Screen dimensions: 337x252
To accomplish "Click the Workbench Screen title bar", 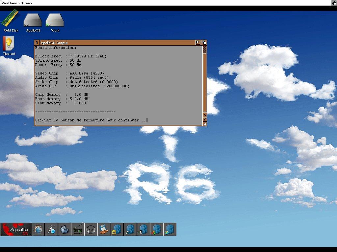I will (x=166, y=3).
